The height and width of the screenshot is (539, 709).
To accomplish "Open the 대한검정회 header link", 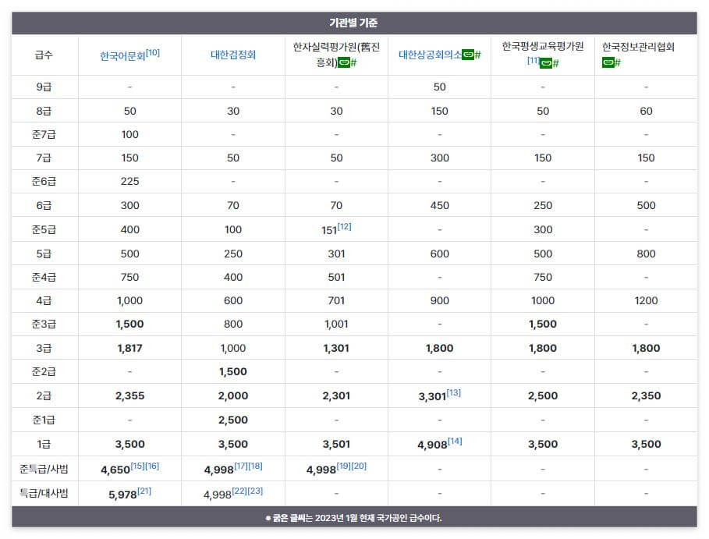I will tap(233, 55).
